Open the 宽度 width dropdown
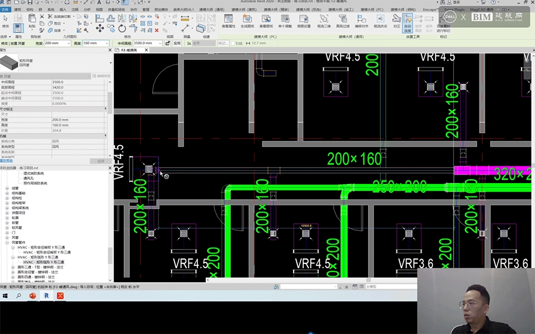 point(69,43)
